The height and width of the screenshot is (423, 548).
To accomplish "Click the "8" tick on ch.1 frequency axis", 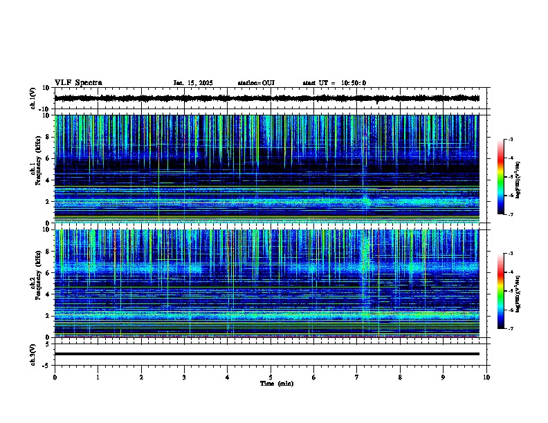I will click(x=48, y=137).
